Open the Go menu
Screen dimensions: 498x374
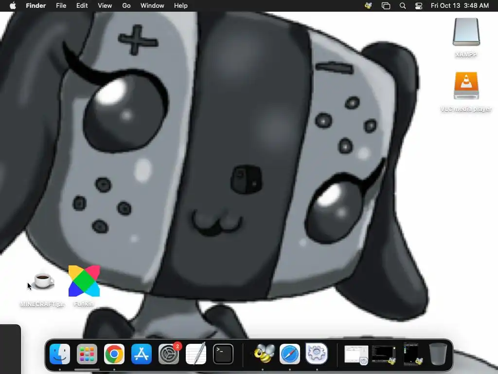(126, 6)
